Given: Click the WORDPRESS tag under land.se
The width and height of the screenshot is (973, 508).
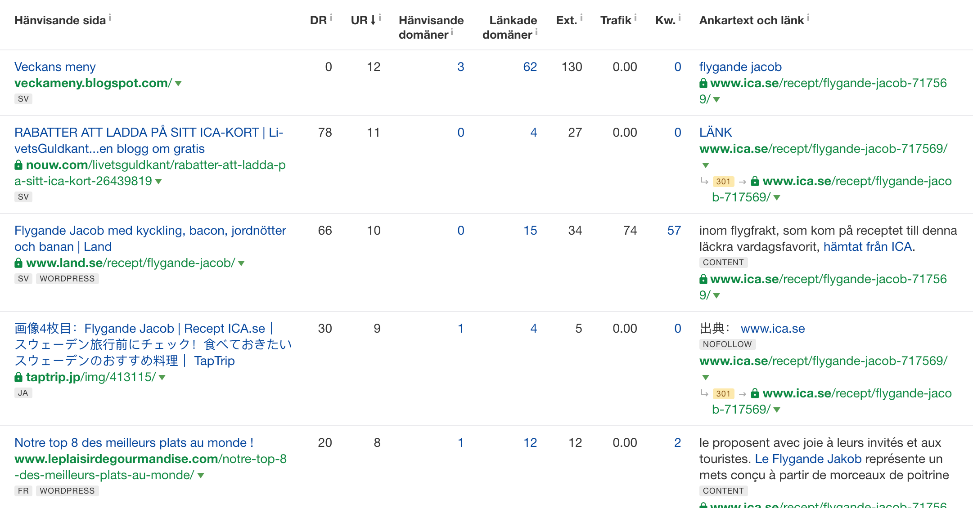Looking at the screenshot, I should [67, 279].
